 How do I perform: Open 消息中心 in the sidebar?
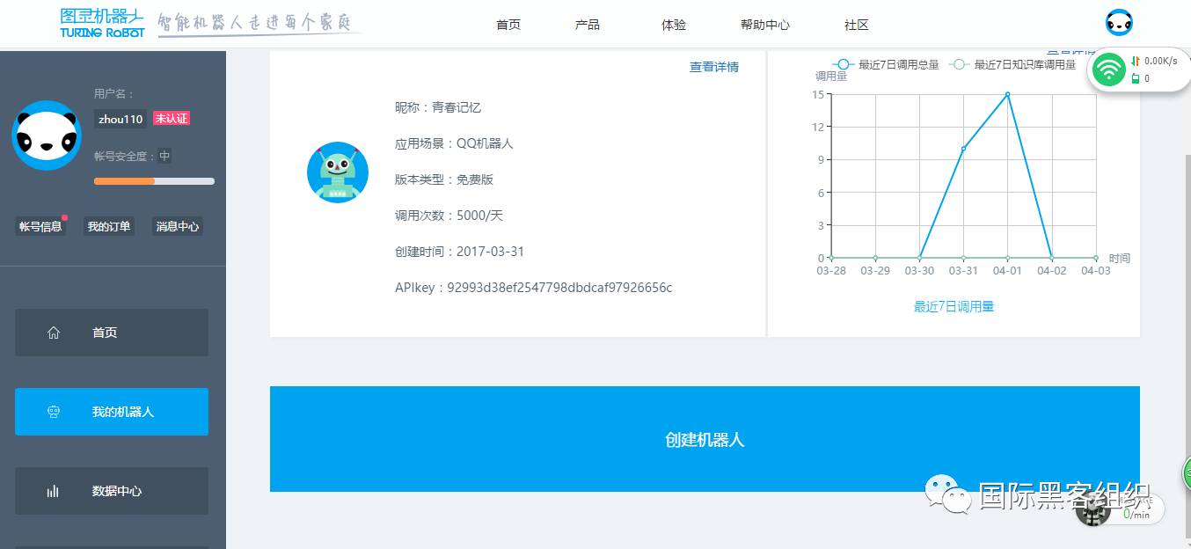point(178,226)
